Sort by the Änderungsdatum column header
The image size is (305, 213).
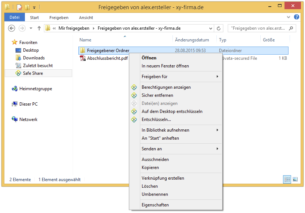(x=192, y=40)
